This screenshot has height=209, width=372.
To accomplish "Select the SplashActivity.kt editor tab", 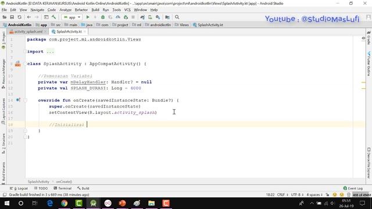I will point(69,31).
